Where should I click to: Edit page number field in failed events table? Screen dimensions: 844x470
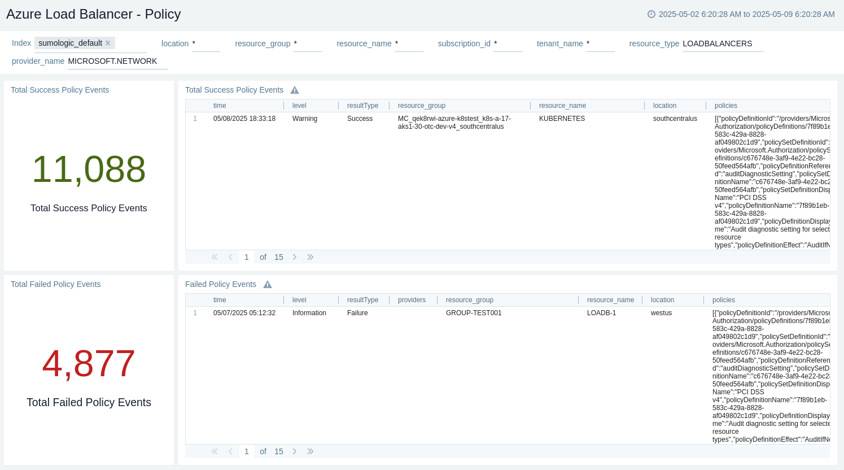point(247,451)
